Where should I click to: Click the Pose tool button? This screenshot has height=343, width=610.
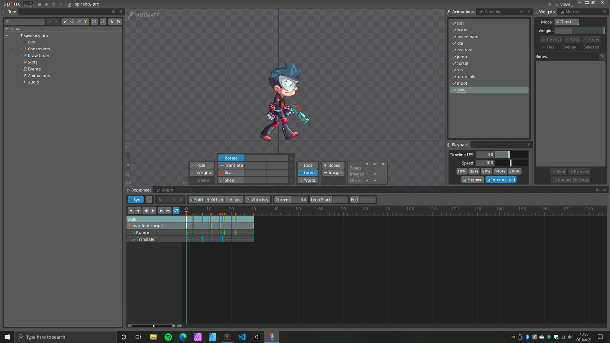click(x=202, y=165)
